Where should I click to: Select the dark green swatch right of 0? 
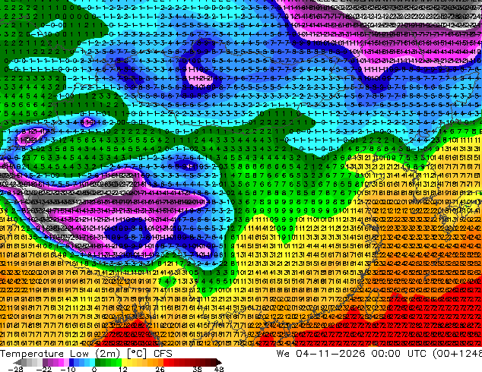point(98,362)
